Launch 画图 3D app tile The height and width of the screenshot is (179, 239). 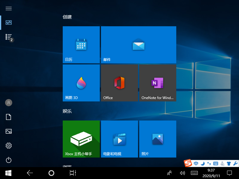point(81,83)
